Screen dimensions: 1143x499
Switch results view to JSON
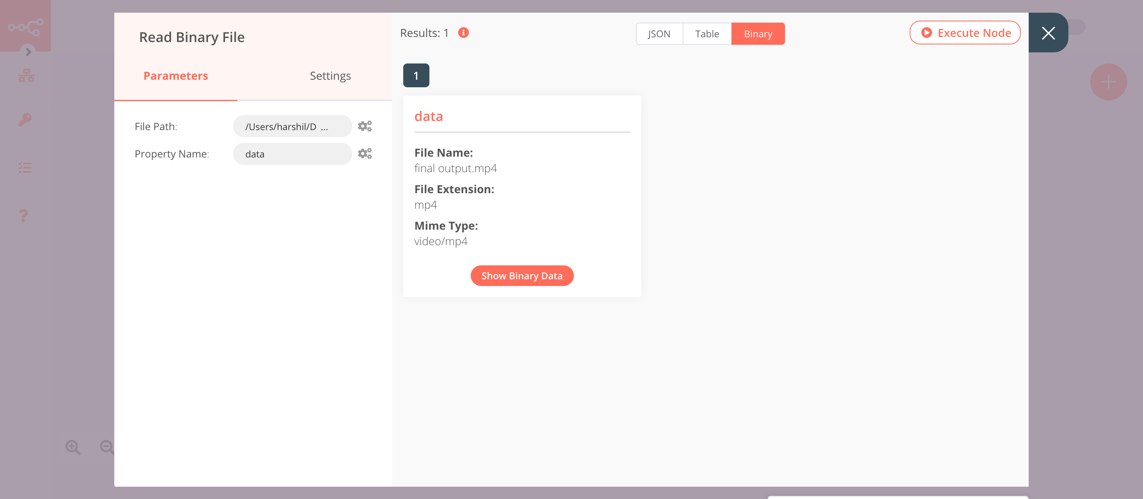point(659,33)
